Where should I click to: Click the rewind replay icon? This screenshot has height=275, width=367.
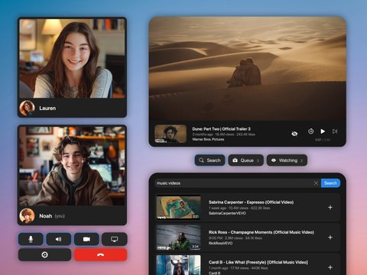[310, 131]
